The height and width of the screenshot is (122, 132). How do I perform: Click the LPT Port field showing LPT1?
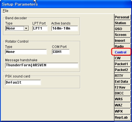(x=40, y=28)
